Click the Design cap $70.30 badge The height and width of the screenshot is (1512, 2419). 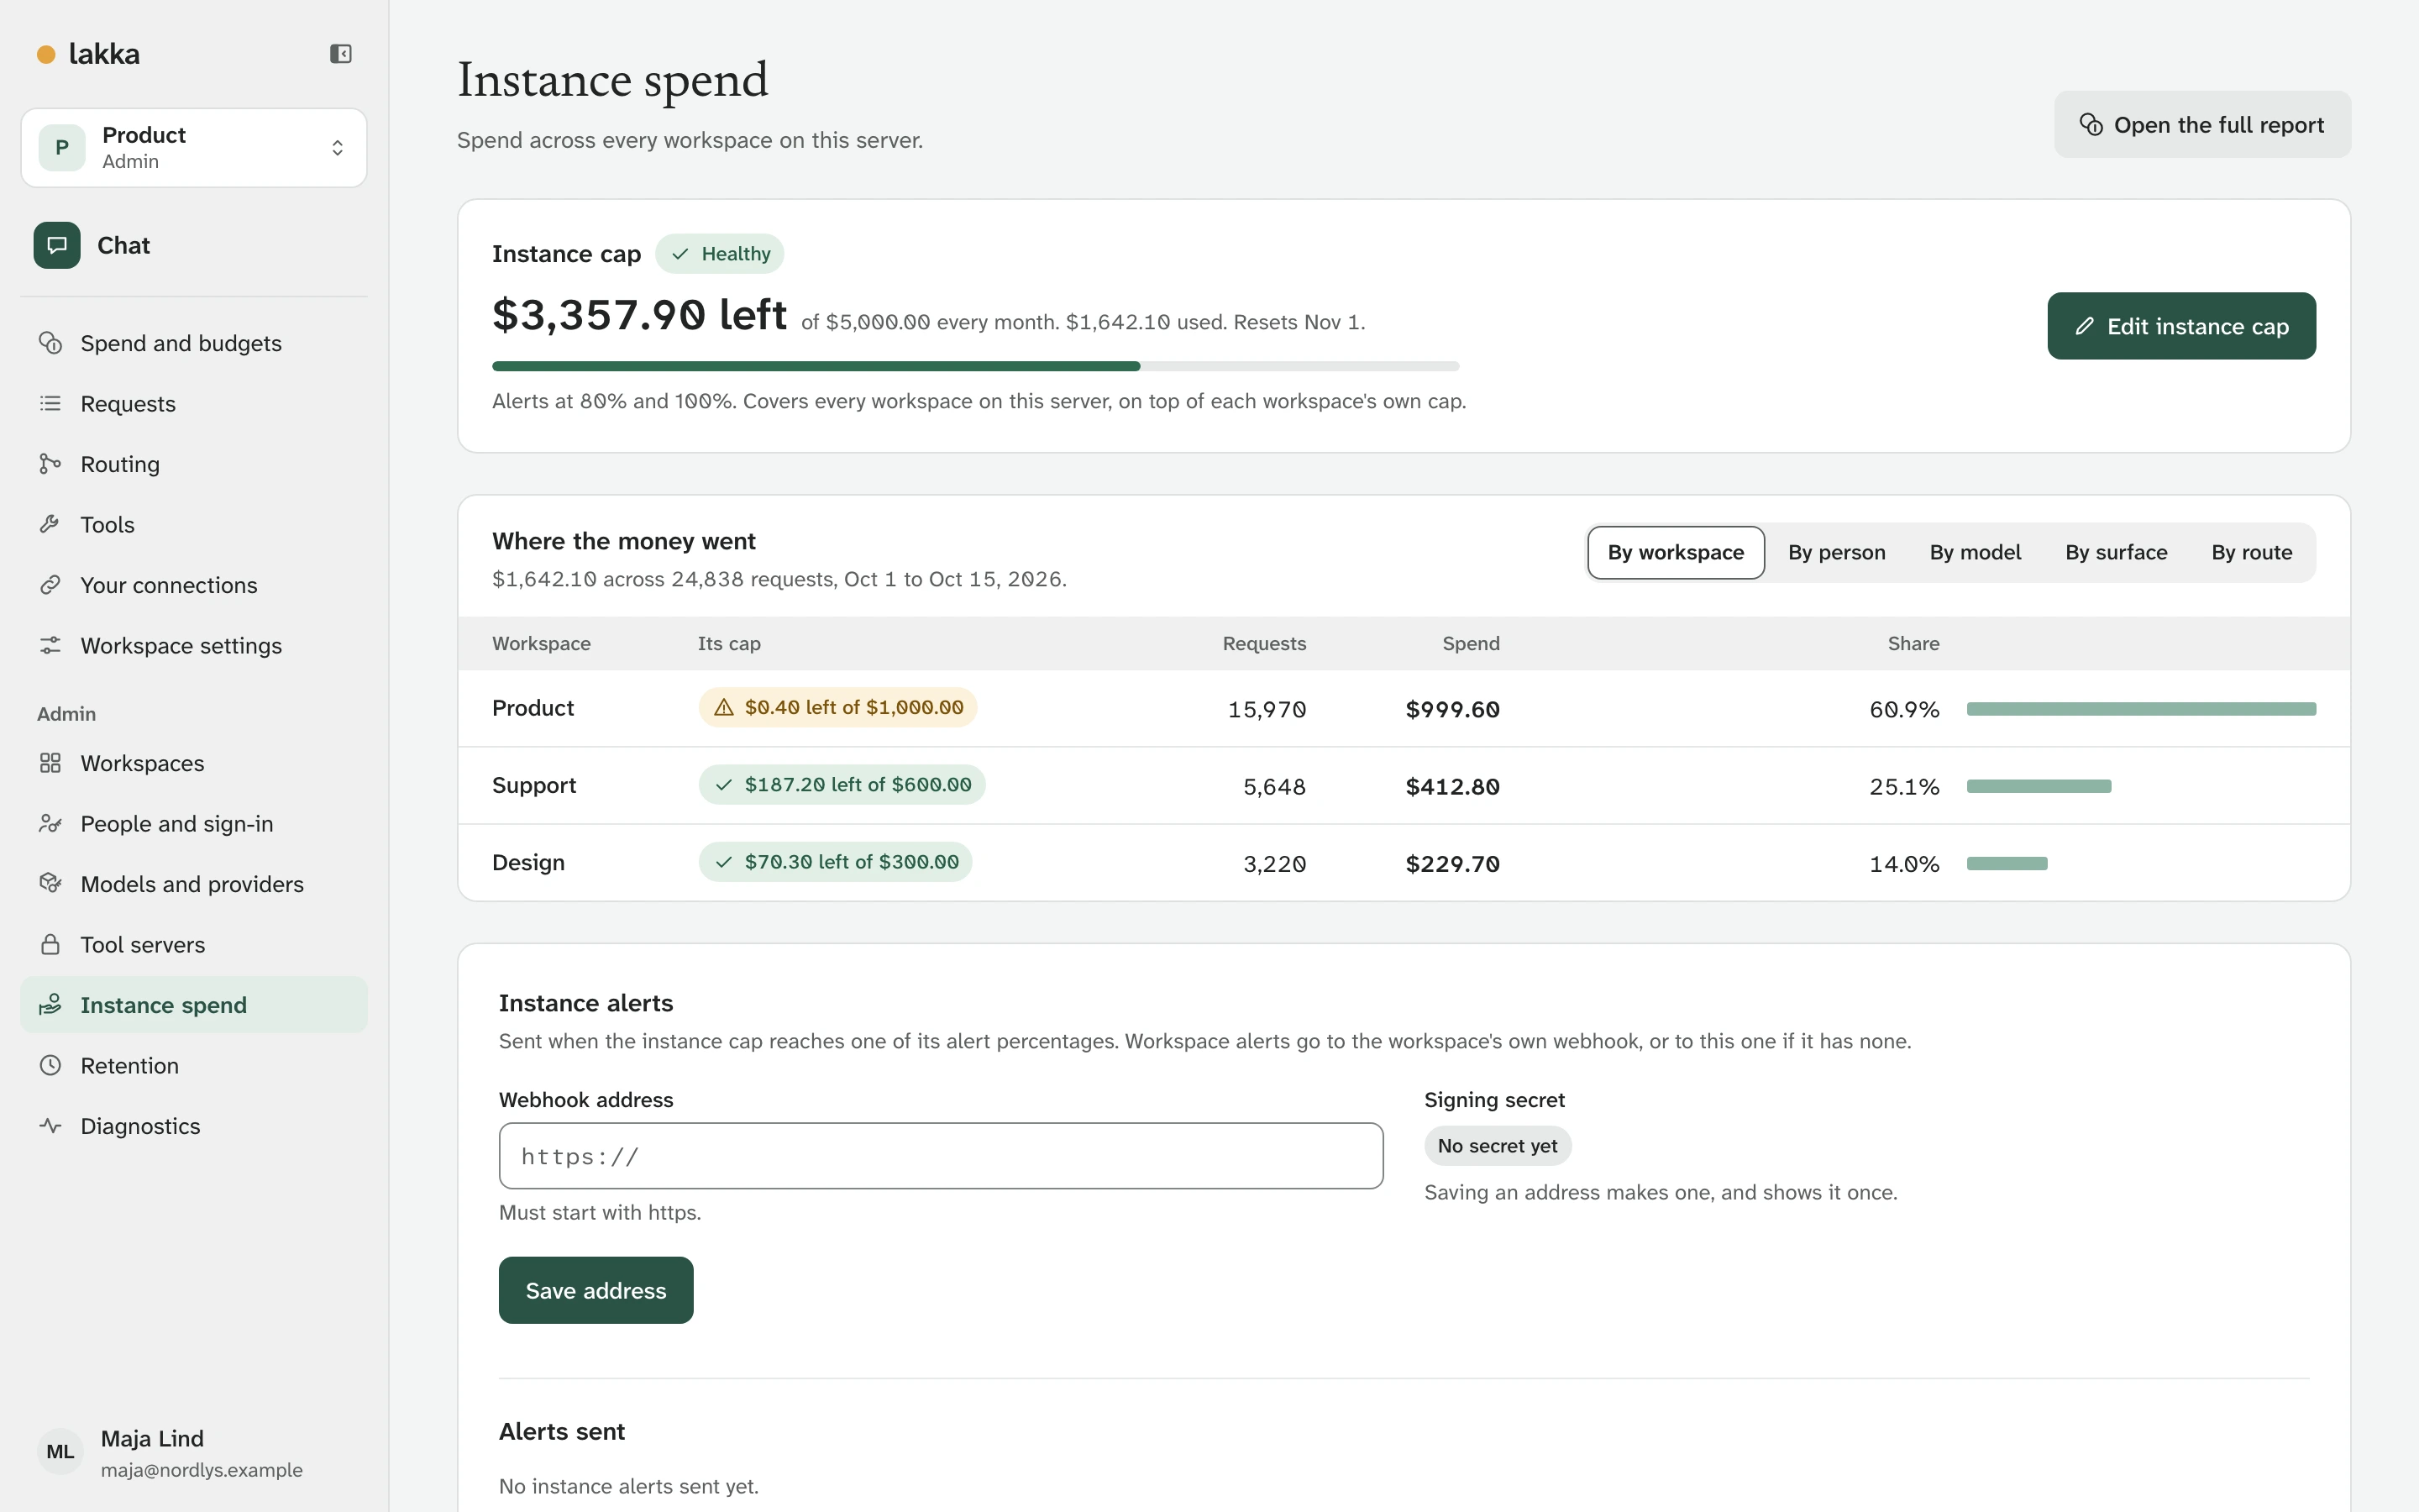pos(835,862)
